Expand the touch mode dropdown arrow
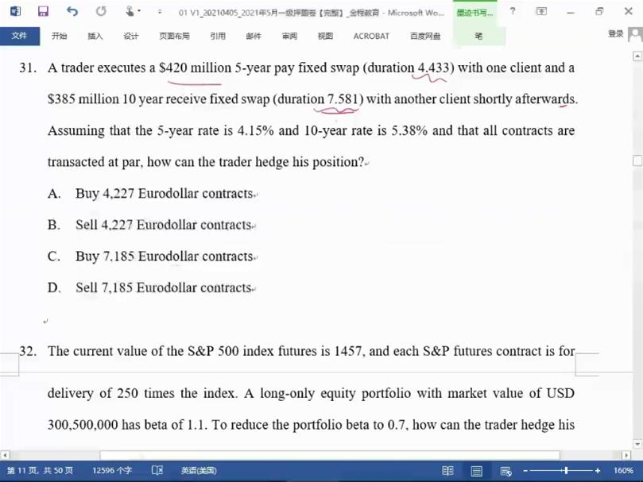This screenshot has width=643, height=482. pyautogui.click(x=139, y=11)
